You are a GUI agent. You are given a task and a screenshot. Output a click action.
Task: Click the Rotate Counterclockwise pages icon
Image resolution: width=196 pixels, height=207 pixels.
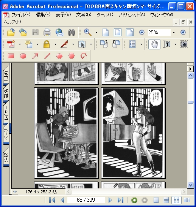(116, 44)
